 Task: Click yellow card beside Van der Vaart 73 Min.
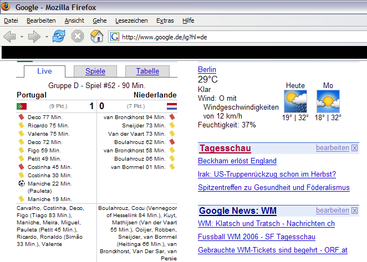point(172,133)
